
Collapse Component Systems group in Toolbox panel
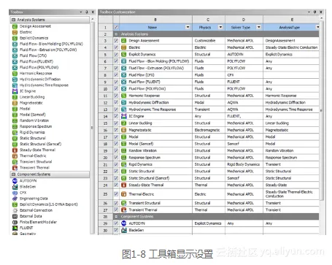click(13, 174)
